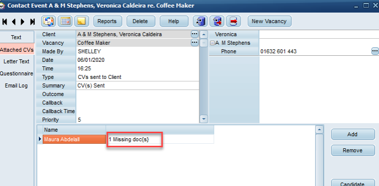The height and width of the screenshot is (186, 379).
Task: Select the Attached CVs tab
Action: pyautogui.click(x=17, y=50)
